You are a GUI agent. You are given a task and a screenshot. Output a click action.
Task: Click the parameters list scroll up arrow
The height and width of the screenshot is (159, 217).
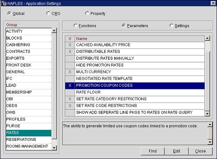tap(207, 38)
